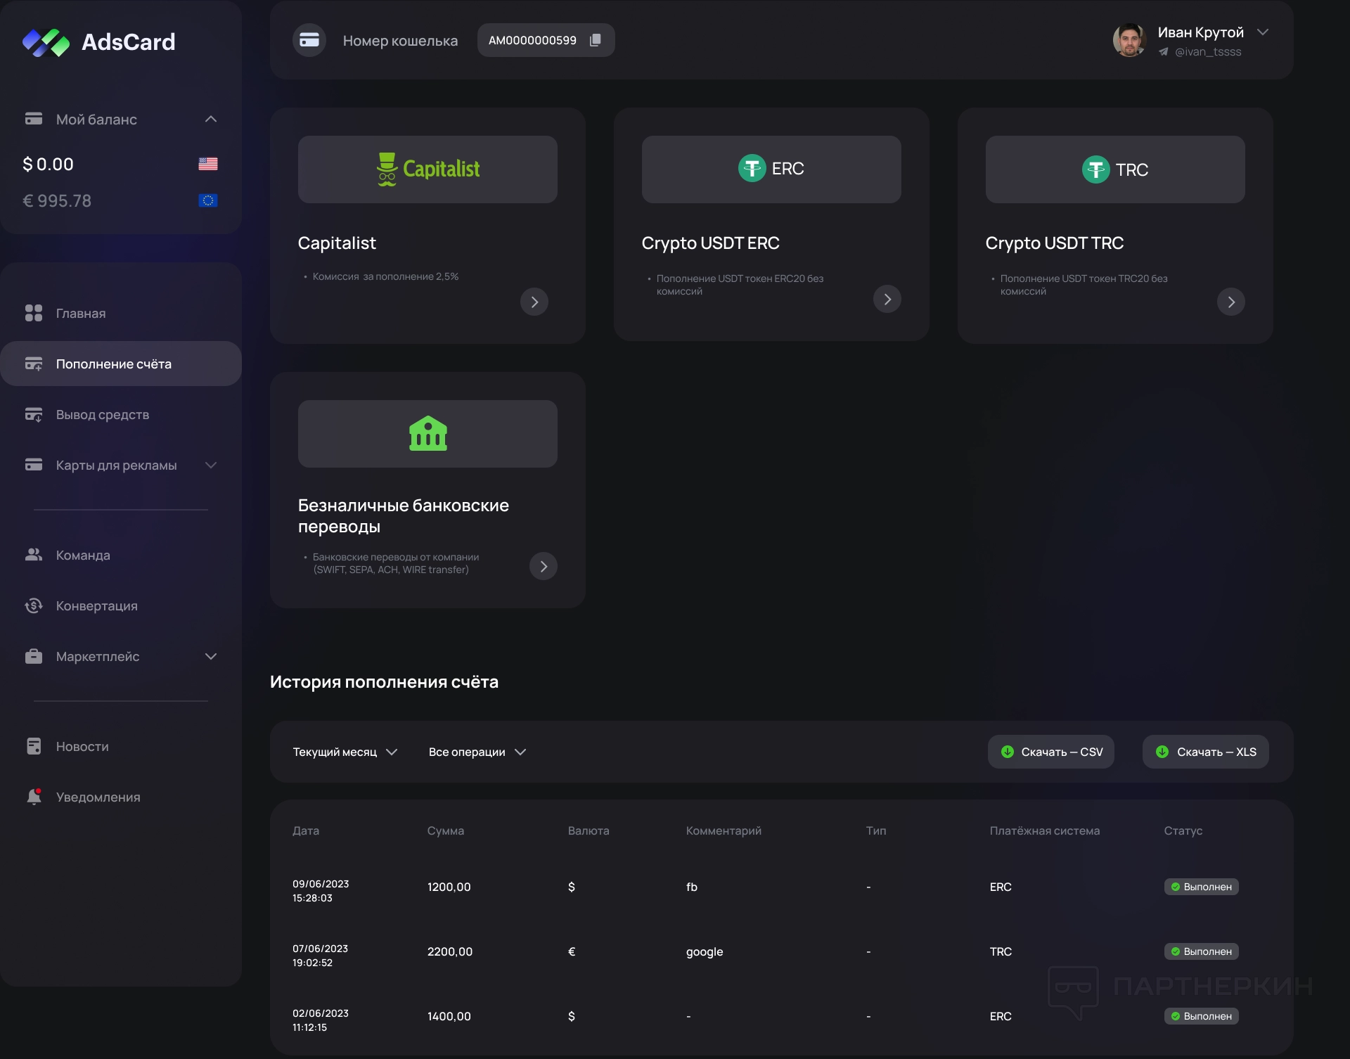This screenshot has width=1350, height=1059.
Task: Open the Crypto USDT TRC arrow
Action: click(1230, 302)
